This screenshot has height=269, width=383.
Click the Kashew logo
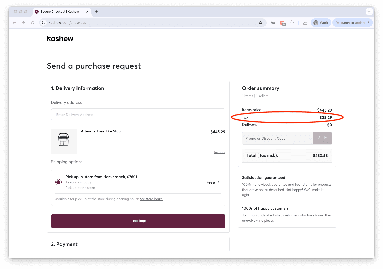[x=60, y=39]
